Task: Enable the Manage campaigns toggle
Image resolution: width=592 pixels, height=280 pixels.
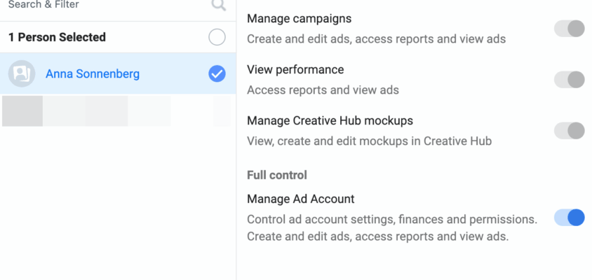Action: (569, 29)
